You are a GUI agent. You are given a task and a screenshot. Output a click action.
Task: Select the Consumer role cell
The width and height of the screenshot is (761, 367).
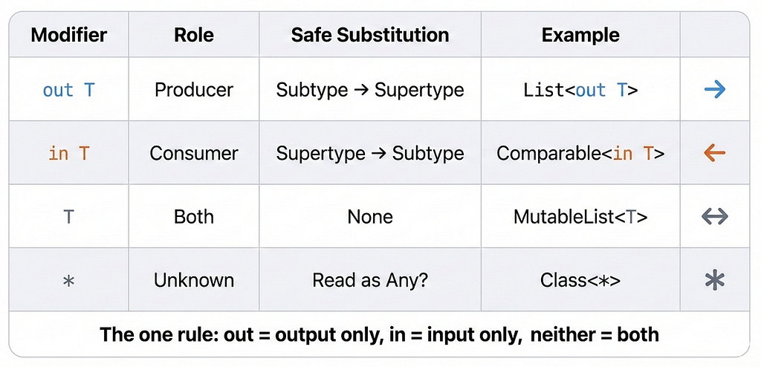(194, 153)
